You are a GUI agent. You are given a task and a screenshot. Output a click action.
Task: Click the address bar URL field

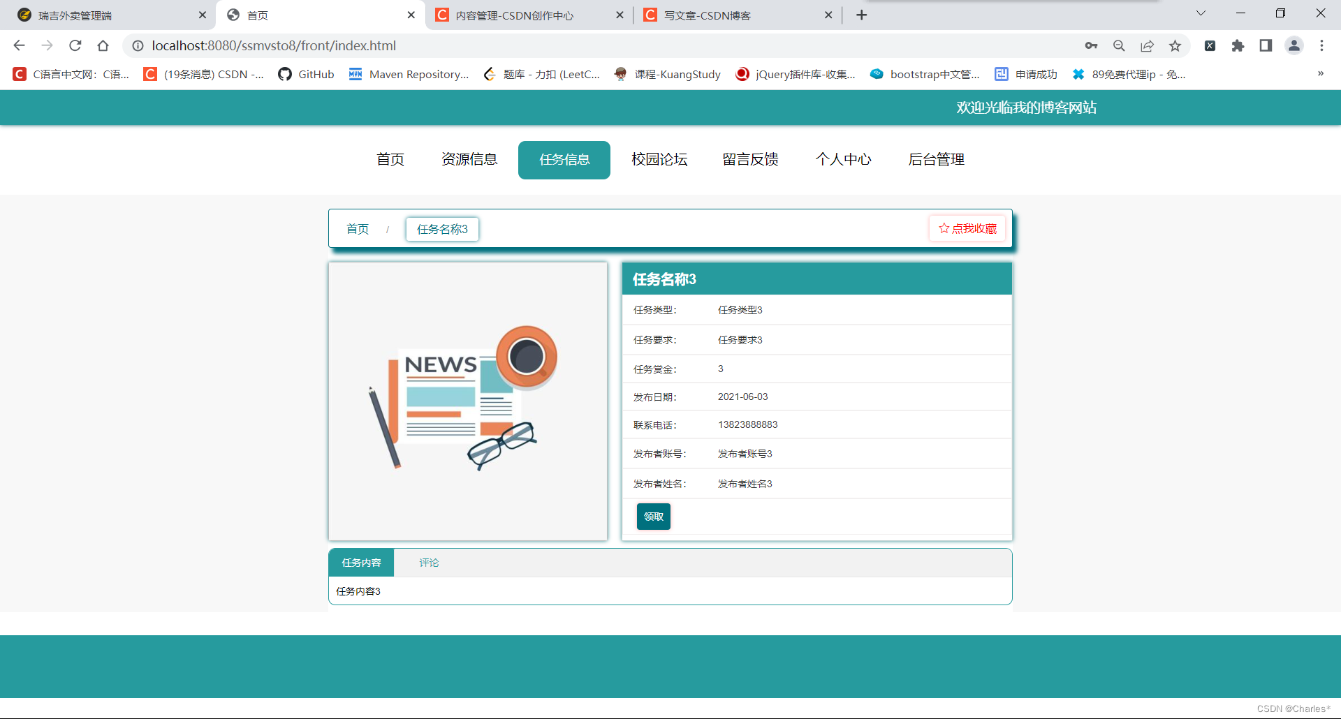pyautogui.click(x=601, y=45)
